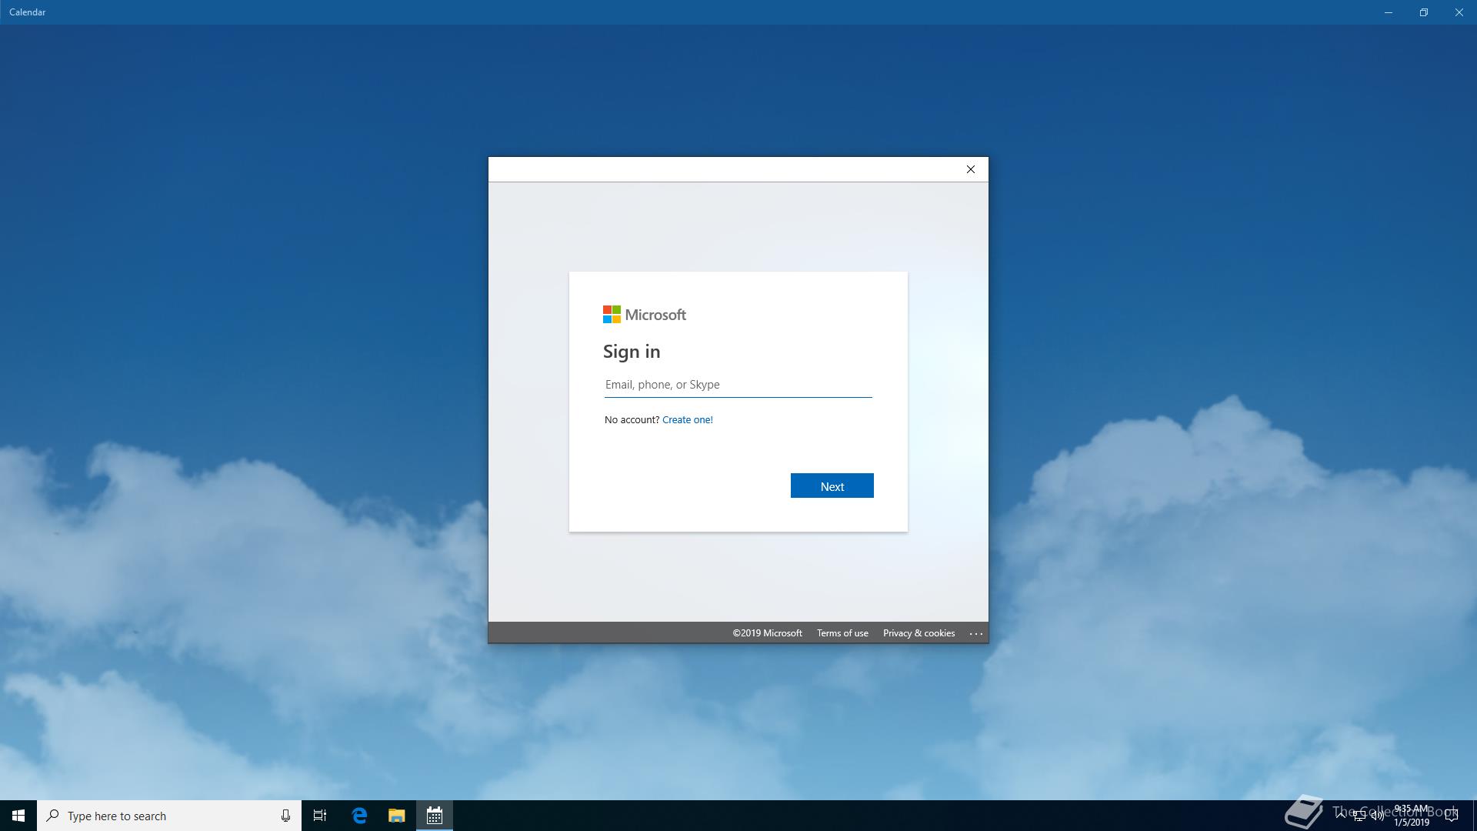Viewport: 1477px width, 831px height.
Task: Open the Create one! account link
Action: click(x=687, y=419)
